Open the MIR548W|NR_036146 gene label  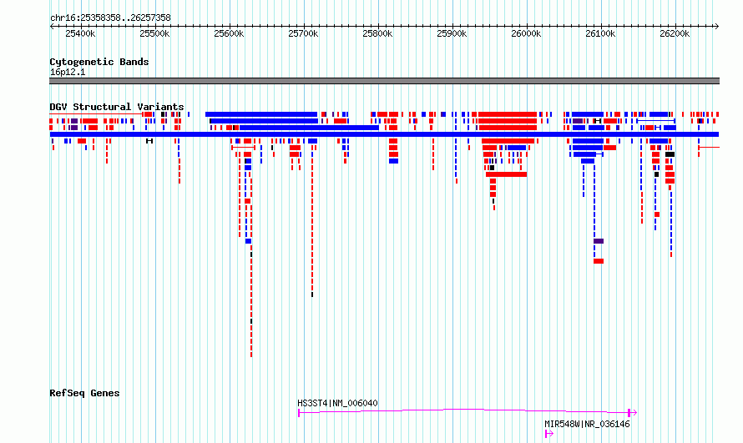(587, 424)
